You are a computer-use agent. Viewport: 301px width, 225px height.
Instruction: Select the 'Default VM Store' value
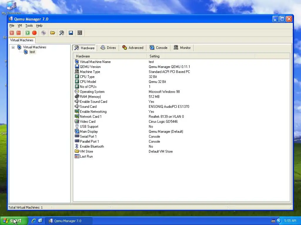[x=161, y=151]
